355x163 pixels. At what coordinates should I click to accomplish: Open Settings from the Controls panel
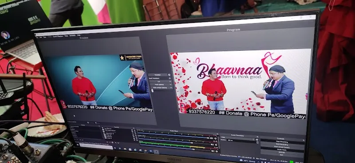tap(282, 152)
